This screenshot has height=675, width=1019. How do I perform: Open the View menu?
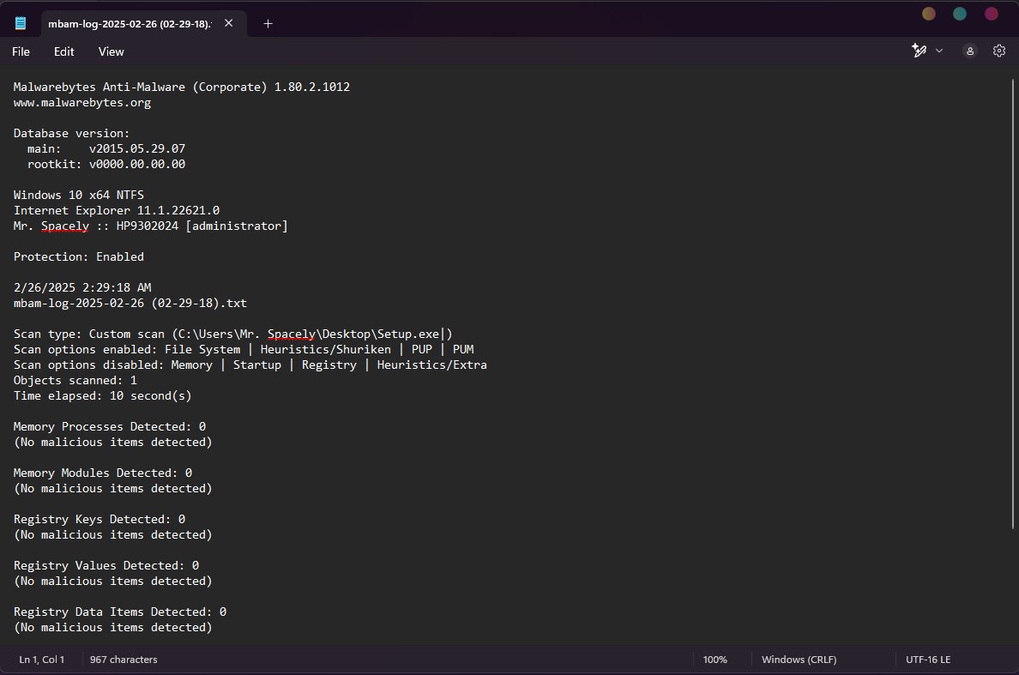[112, 51]
